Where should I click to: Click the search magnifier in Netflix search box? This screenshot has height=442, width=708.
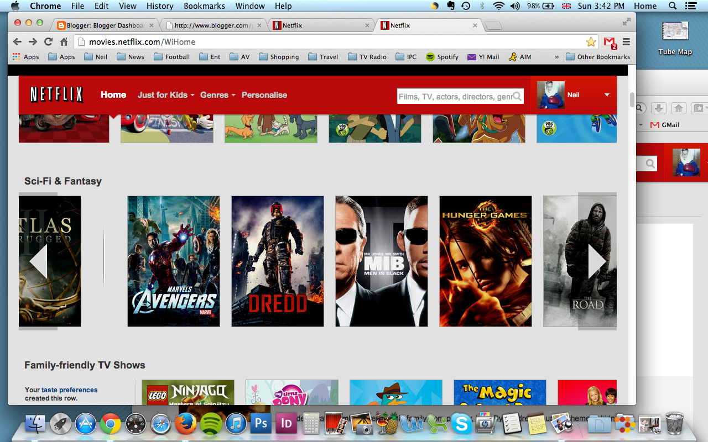pos(517,96)
